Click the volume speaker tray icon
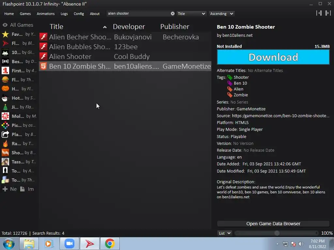 click(x=301, y=244)
